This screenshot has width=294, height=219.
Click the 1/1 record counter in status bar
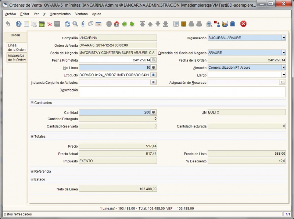[x=288, y=214]
